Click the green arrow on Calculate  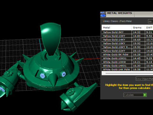coord(145,95)
